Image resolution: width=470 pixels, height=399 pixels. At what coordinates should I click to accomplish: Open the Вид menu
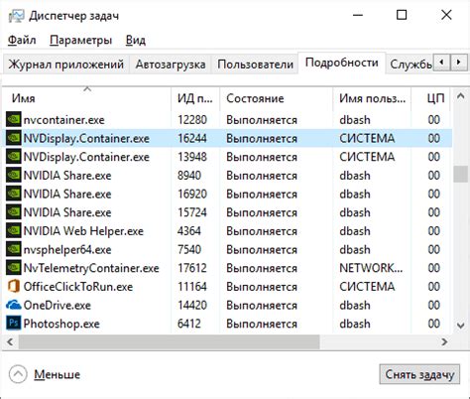136,40
